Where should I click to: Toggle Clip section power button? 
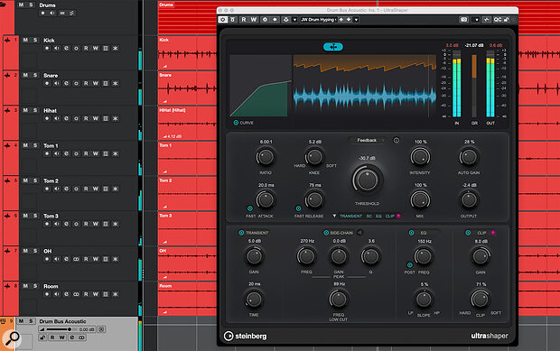pos(468,233)
